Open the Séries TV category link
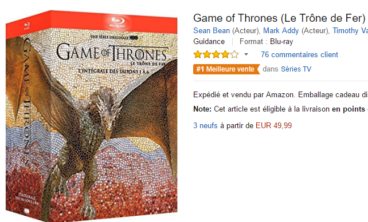 296,69
